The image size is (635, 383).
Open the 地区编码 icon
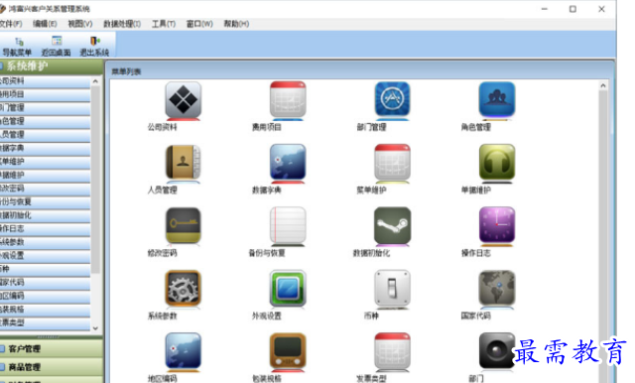183,351
